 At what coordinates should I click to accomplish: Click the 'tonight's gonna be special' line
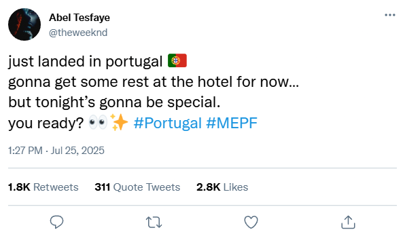coord(114,102)
